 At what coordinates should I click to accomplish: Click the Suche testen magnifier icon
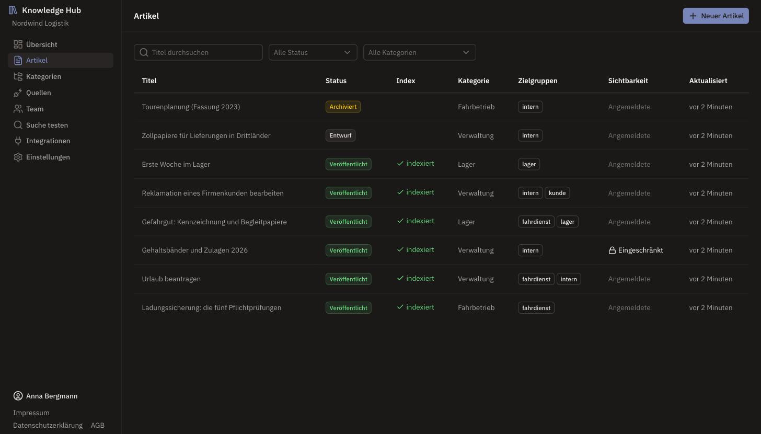pos(18,125)
